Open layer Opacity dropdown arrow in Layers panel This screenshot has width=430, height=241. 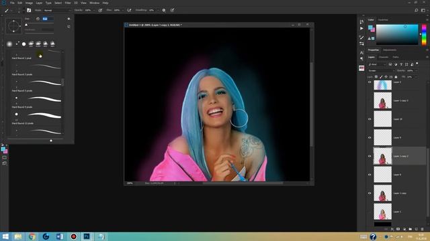click(416, 70)
